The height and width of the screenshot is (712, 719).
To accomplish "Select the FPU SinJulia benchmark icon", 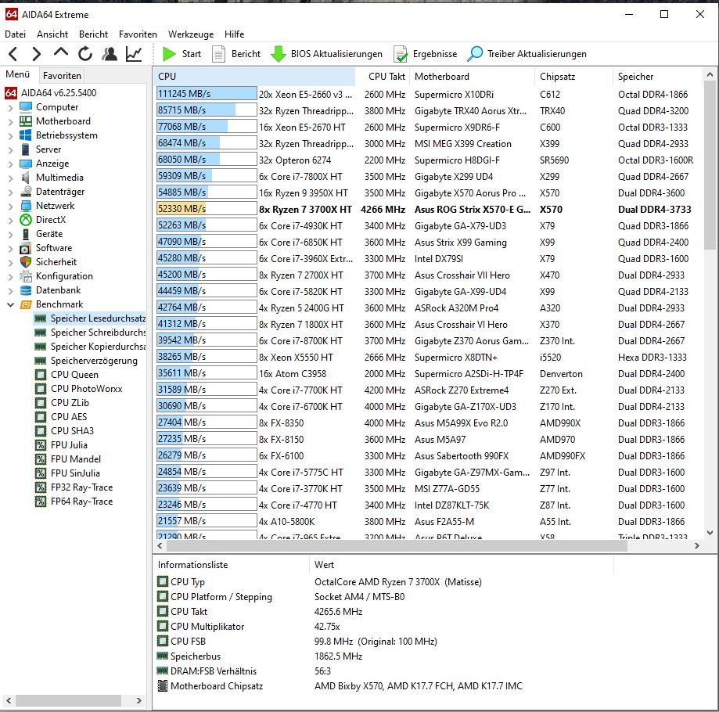I will tap(41, 473).
